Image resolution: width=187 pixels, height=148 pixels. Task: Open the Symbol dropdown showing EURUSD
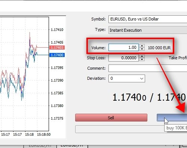pos(148,19)
